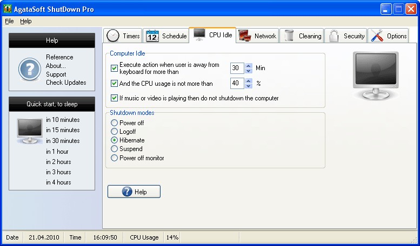
Task: Close the AgataSoft ShutDown Pro window
Action: pos(411,9)
